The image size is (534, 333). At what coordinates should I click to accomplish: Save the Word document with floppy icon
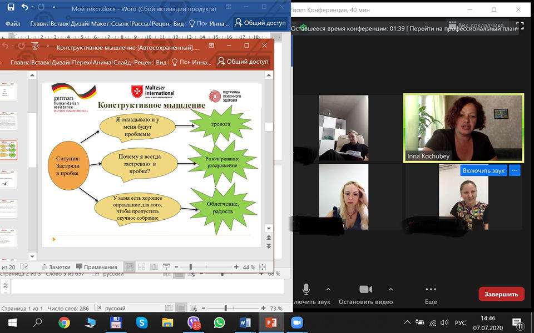(11, 7)
